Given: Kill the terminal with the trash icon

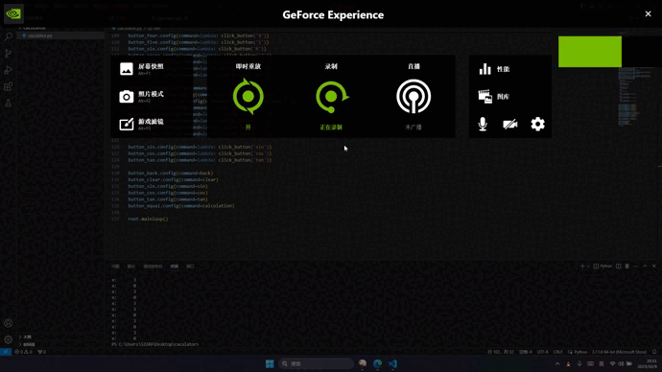Looking at the screenshot, I should click(627, 267).
